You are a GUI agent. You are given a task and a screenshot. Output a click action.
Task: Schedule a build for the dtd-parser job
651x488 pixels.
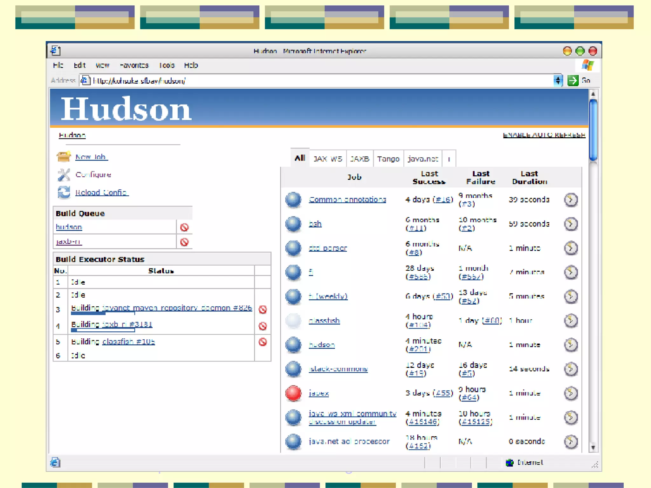click(571, 248)
